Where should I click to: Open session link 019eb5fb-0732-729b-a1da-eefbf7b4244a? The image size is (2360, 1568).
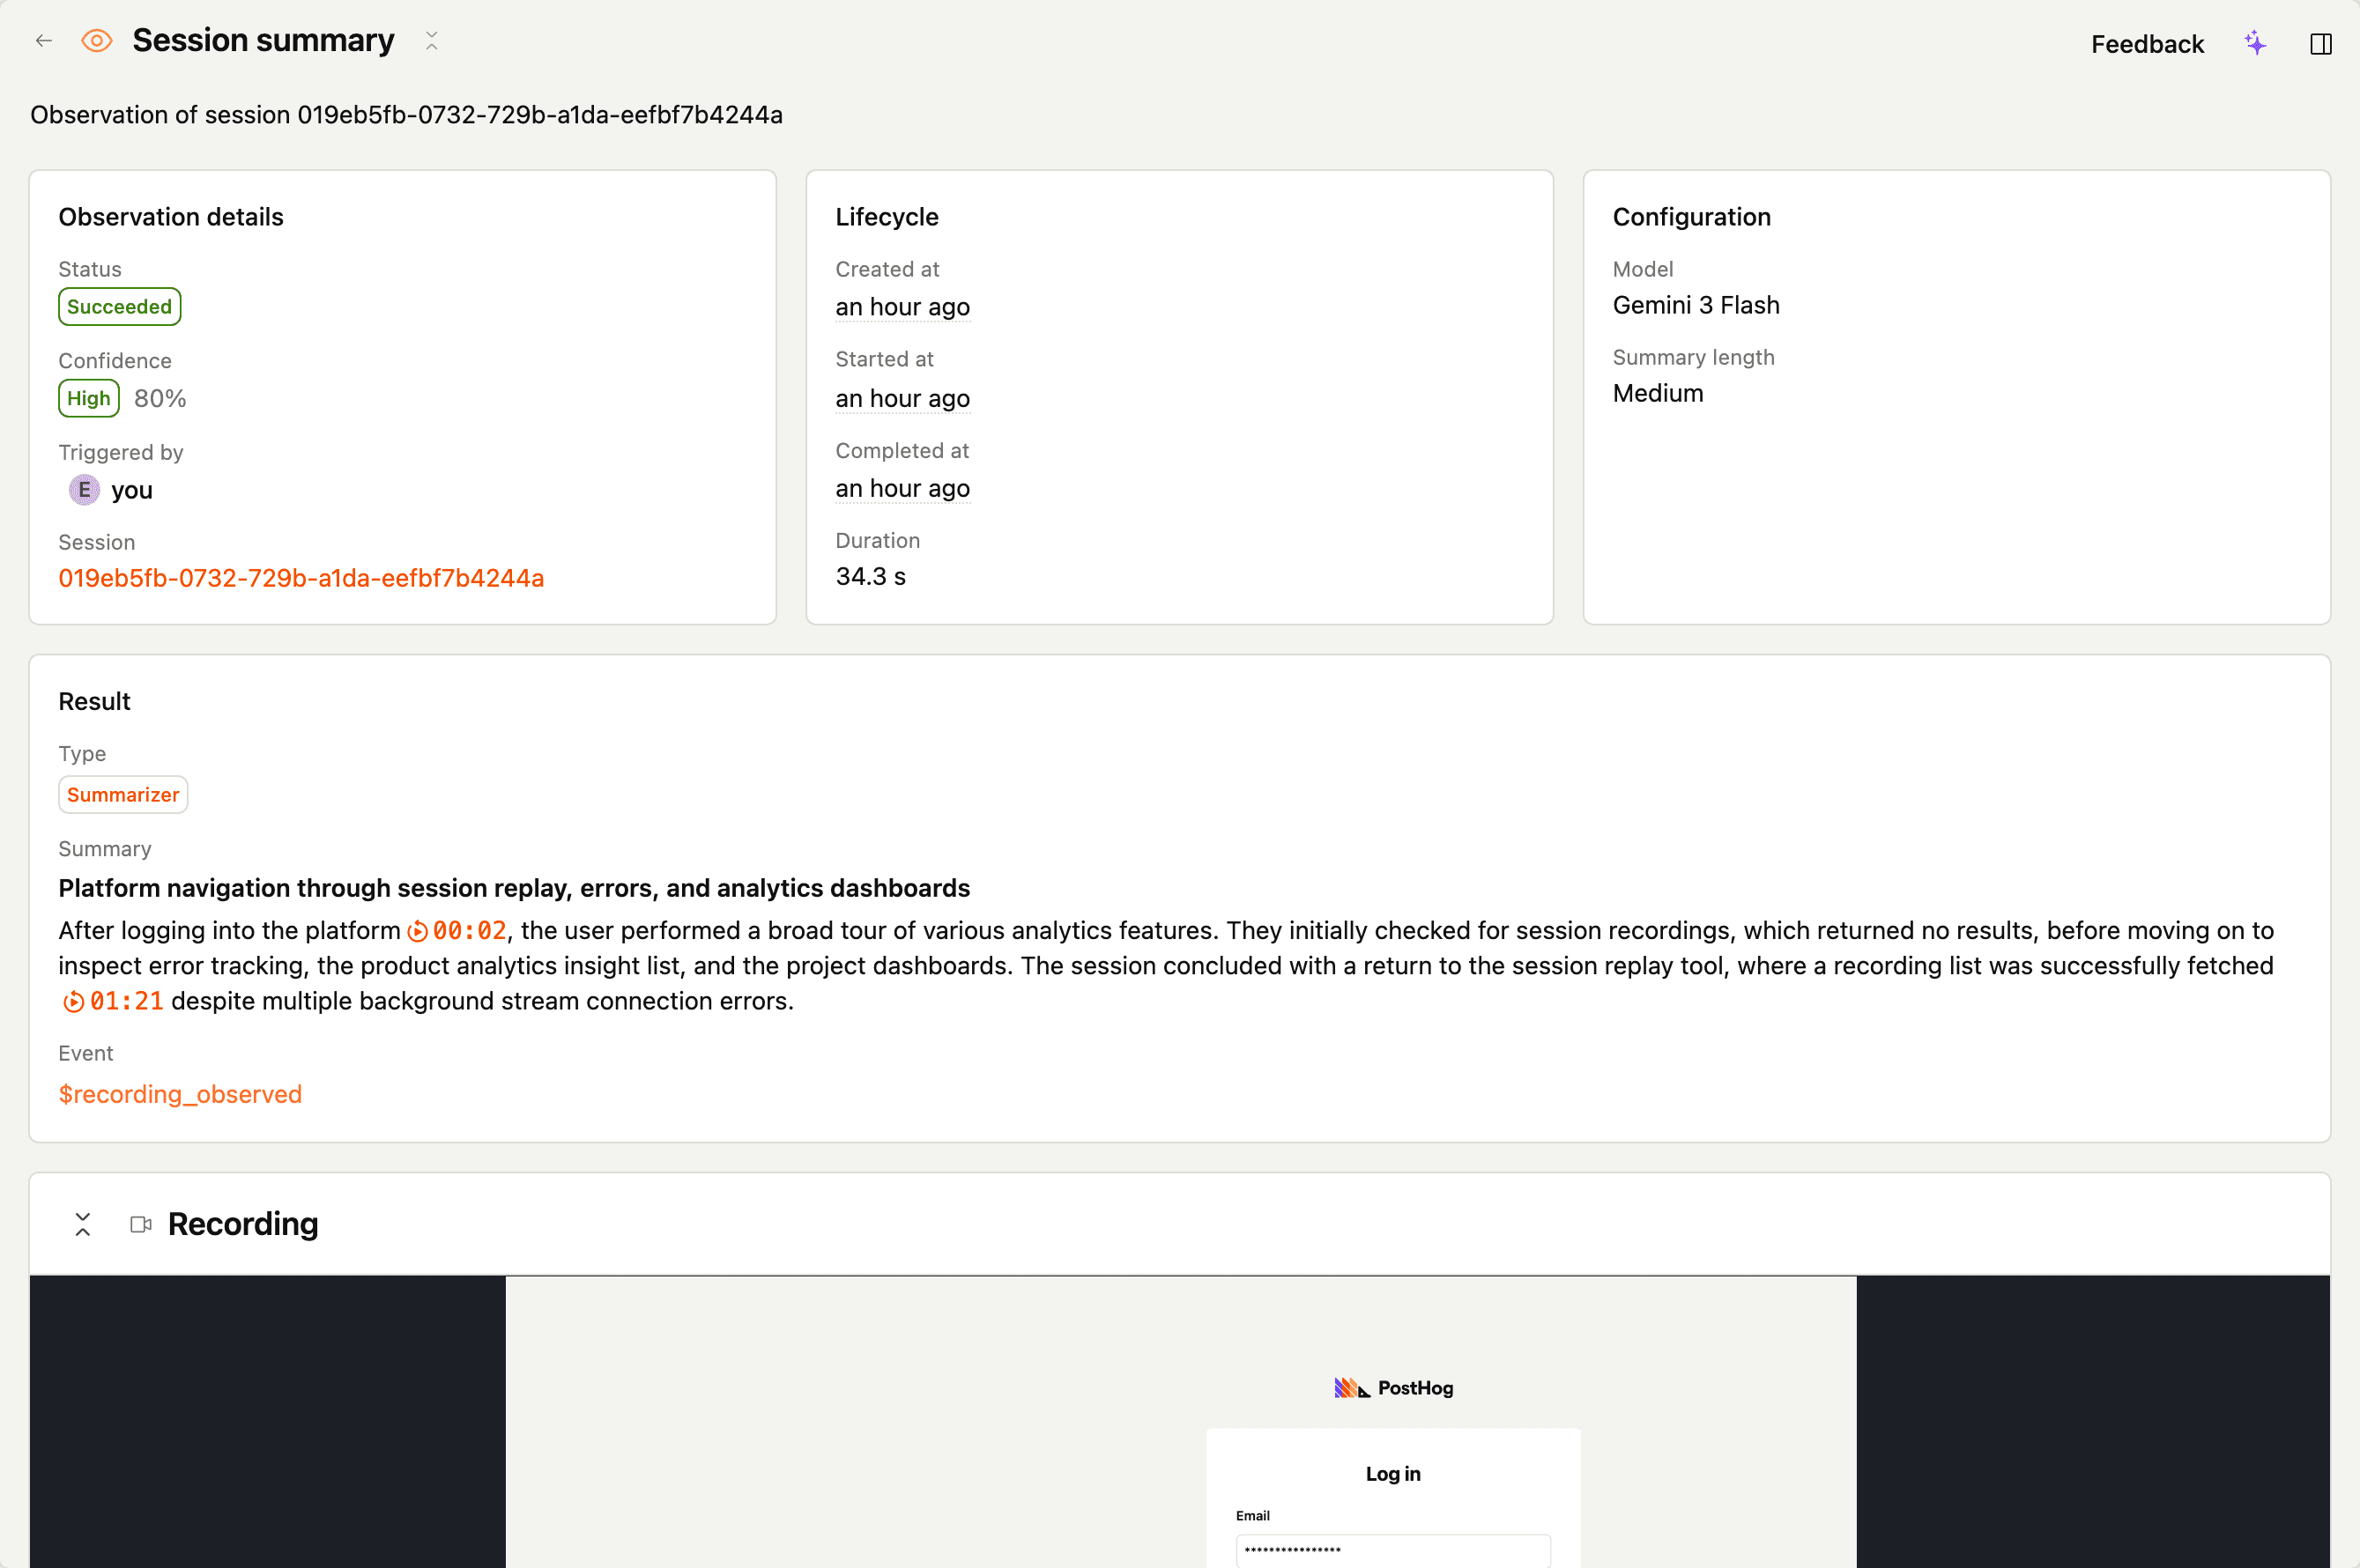coord(301,578)
